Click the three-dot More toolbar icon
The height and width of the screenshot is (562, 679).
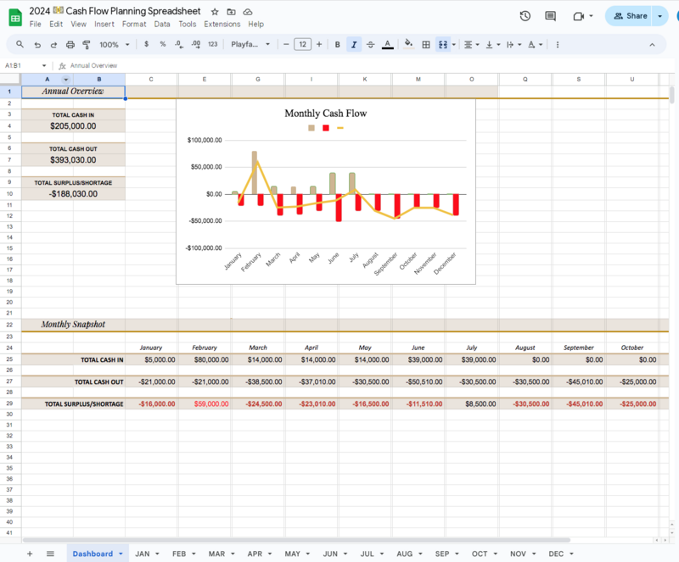tap(558, 45)
